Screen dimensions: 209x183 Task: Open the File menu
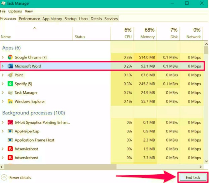coord(3,11)
